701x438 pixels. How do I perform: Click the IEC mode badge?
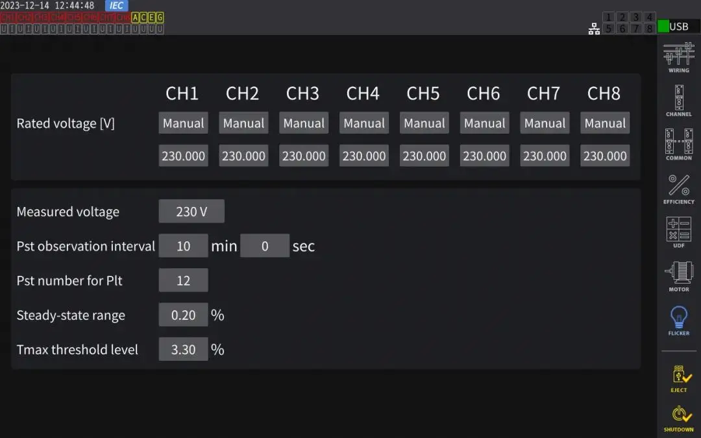(x=117, y=6)
